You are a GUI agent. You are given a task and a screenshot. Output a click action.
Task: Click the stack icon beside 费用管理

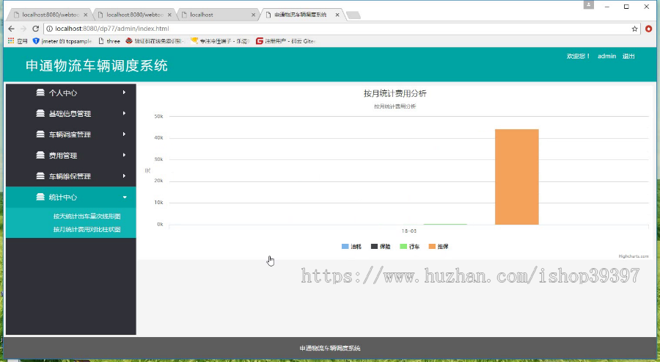[x=40, y=155]
